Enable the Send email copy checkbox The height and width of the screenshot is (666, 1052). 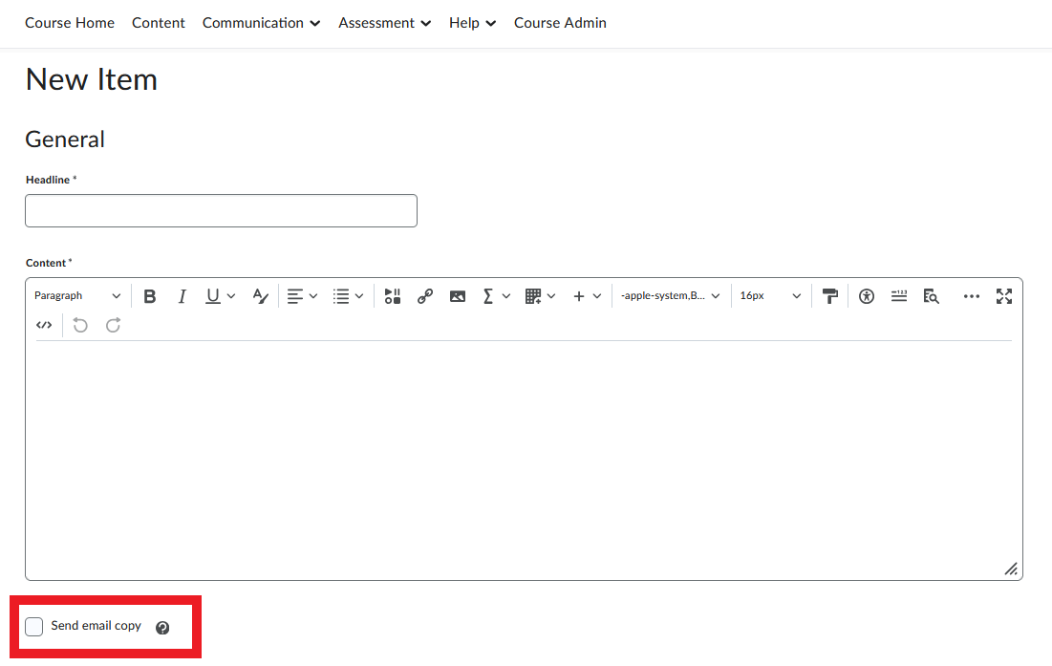point(34,627)
